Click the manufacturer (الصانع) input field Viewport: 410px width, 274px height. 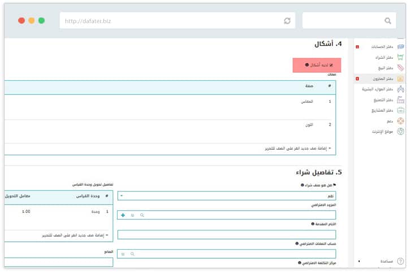57,262
